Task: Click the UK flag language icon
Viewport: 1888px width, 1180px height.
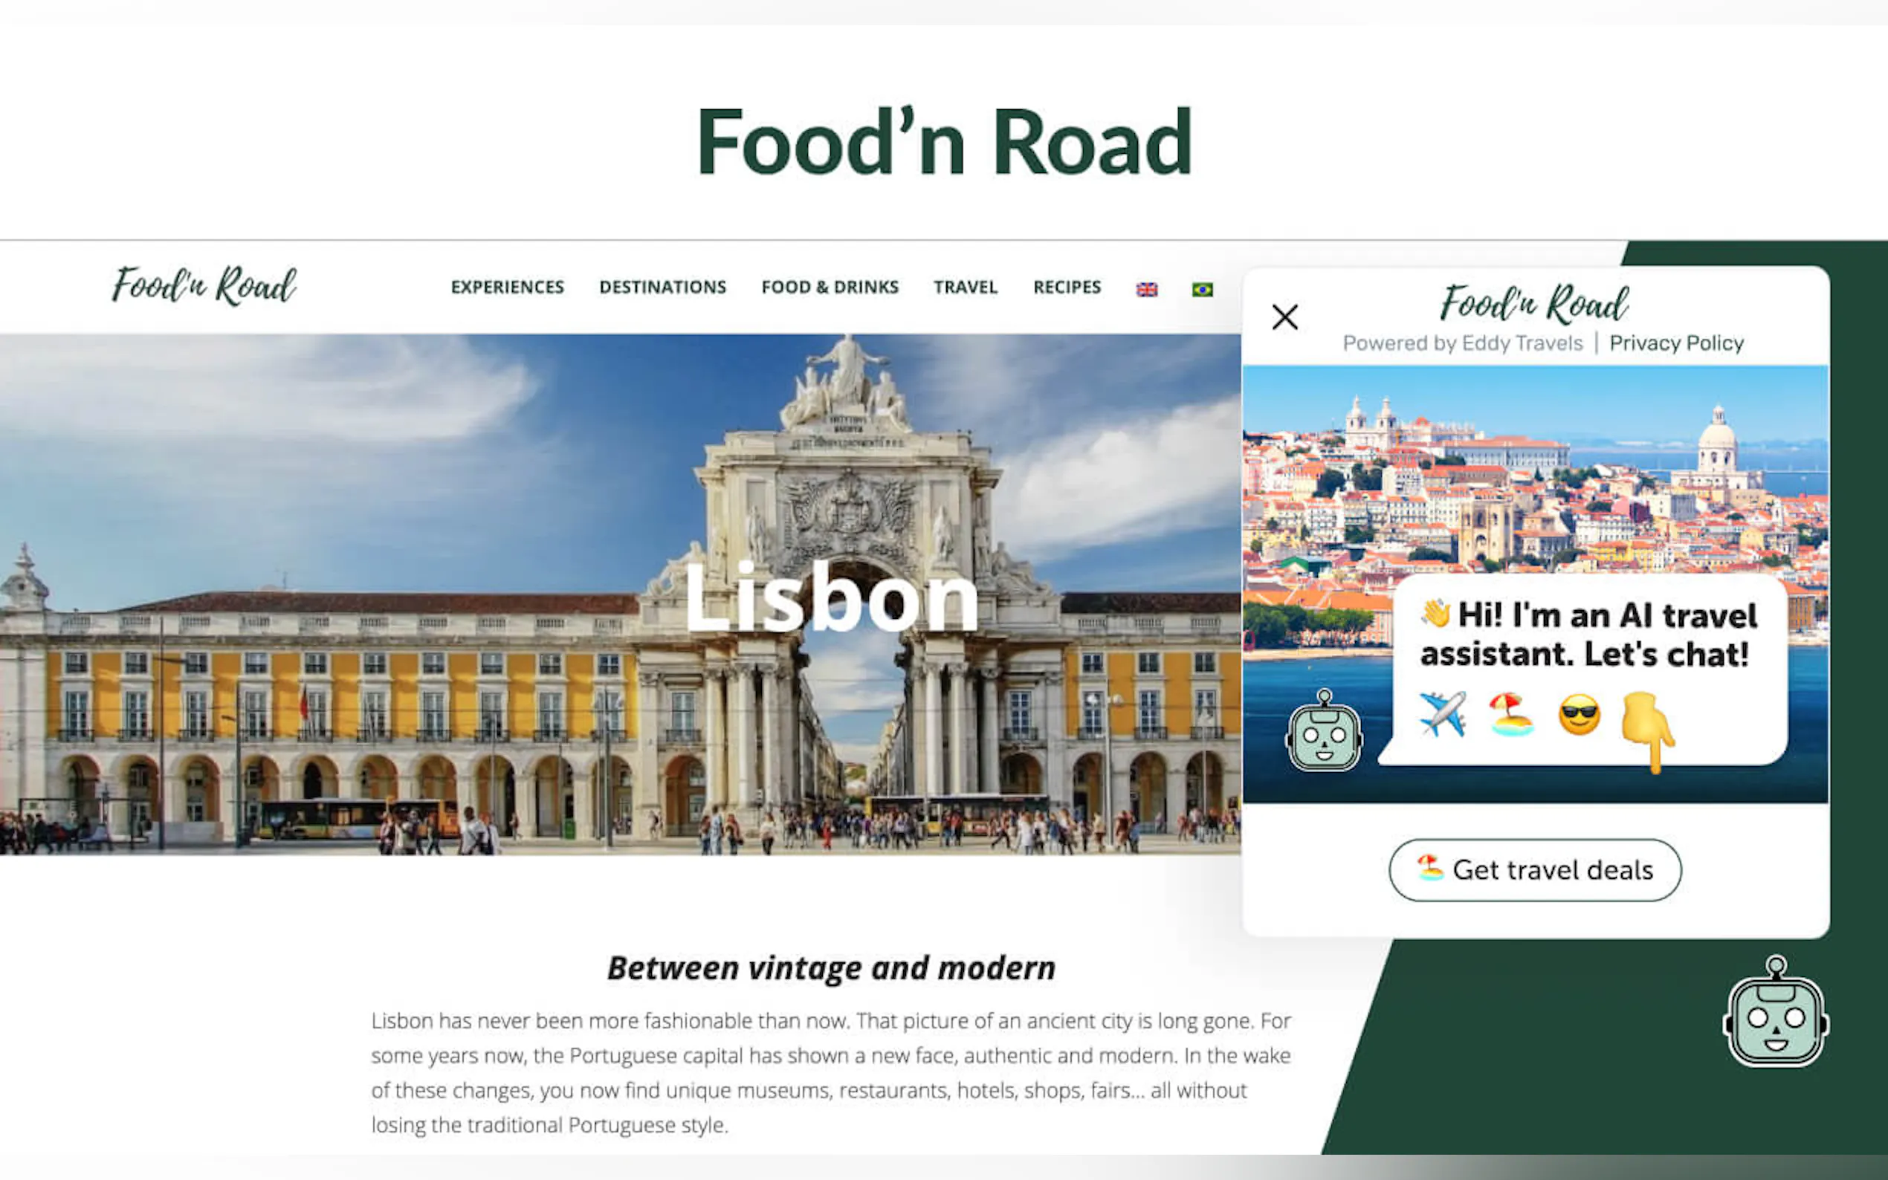Action: click(1146, 290)
